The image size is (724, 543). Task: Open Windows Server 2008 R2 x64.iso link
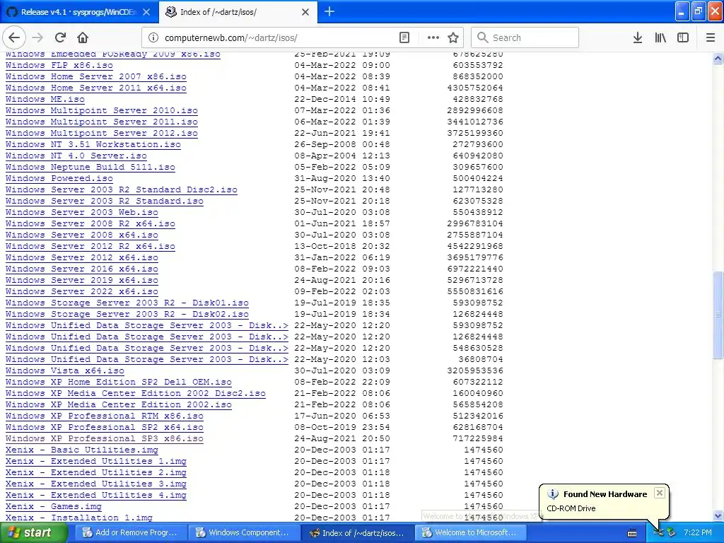point(90,223)
